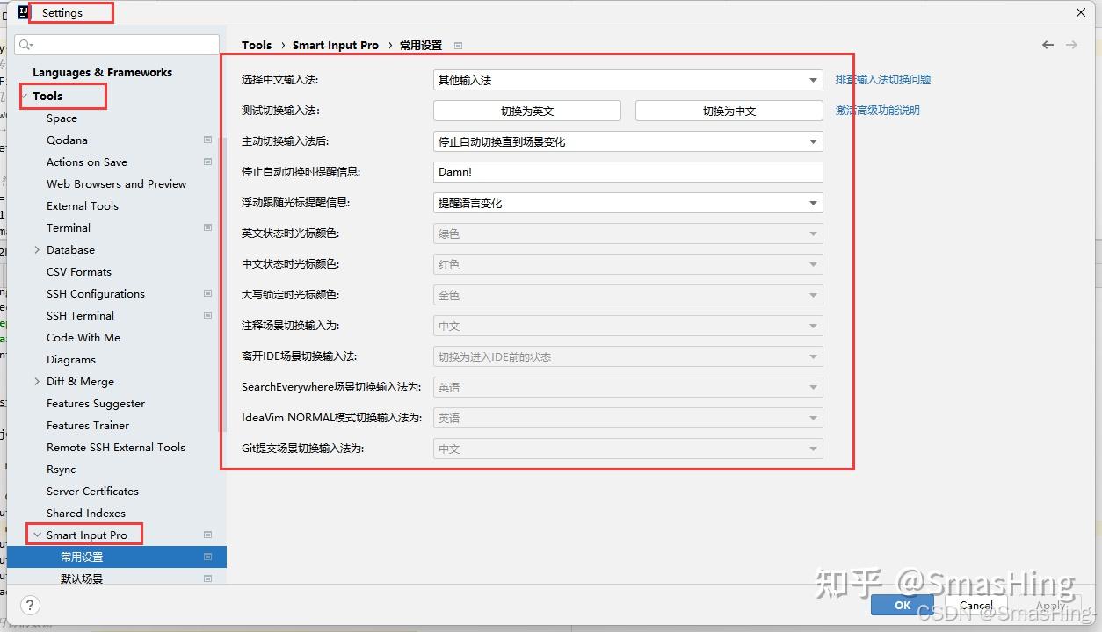Viewport: 1102px width, 632px height.
Task: Select the 默认场景 sidebar entry
Action: 82,578
